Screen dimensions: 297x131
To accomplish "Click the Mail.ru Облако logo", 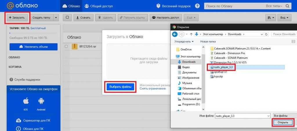I will tap(22, 6).
